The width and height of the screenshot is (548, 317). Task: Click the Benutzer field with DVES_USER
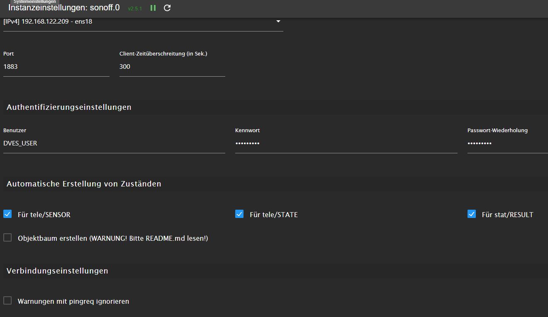point(114,143)
